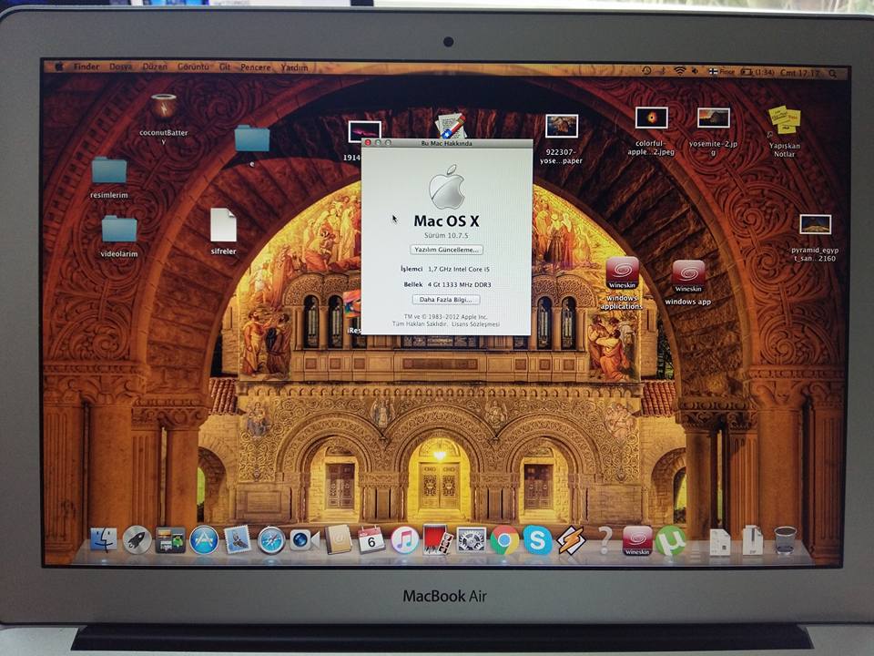This screenshot has width=874, height=656.
Task: Open the zip document in dock
Action: point(753,540)
